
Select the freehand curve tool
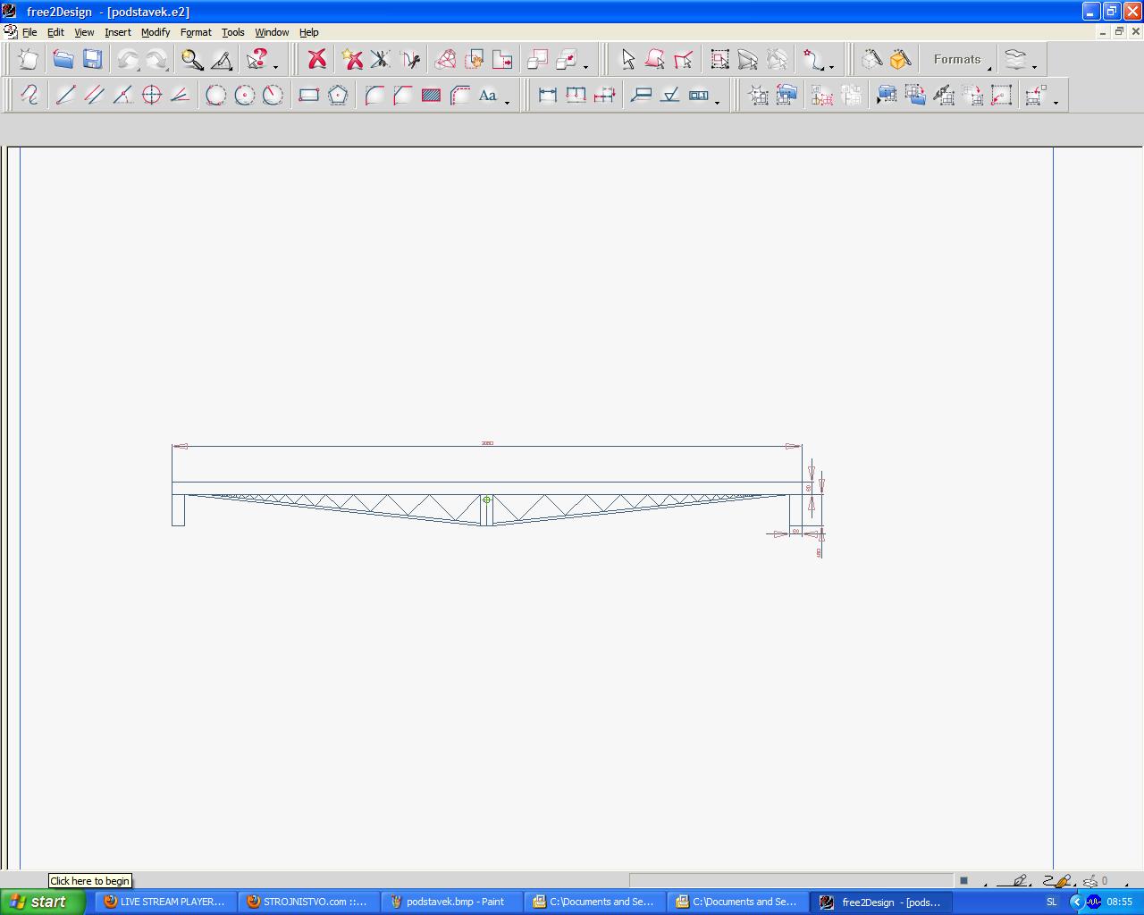point(29,95)
